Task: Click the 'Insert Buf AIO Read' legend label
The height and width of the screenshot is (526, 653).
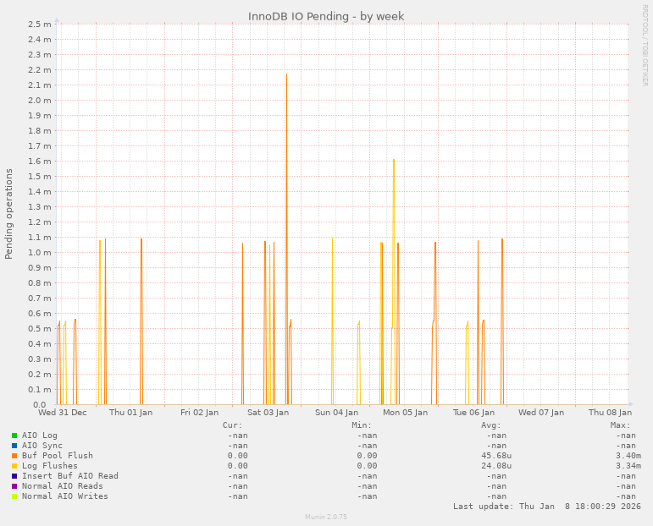Action: pos(70,476)
